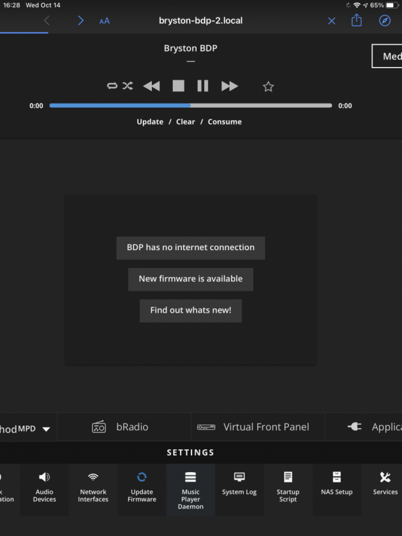The width and height of the screenshot is (402, 536).
Task: Go back in browser history
Action: click(x=47, y=20)
